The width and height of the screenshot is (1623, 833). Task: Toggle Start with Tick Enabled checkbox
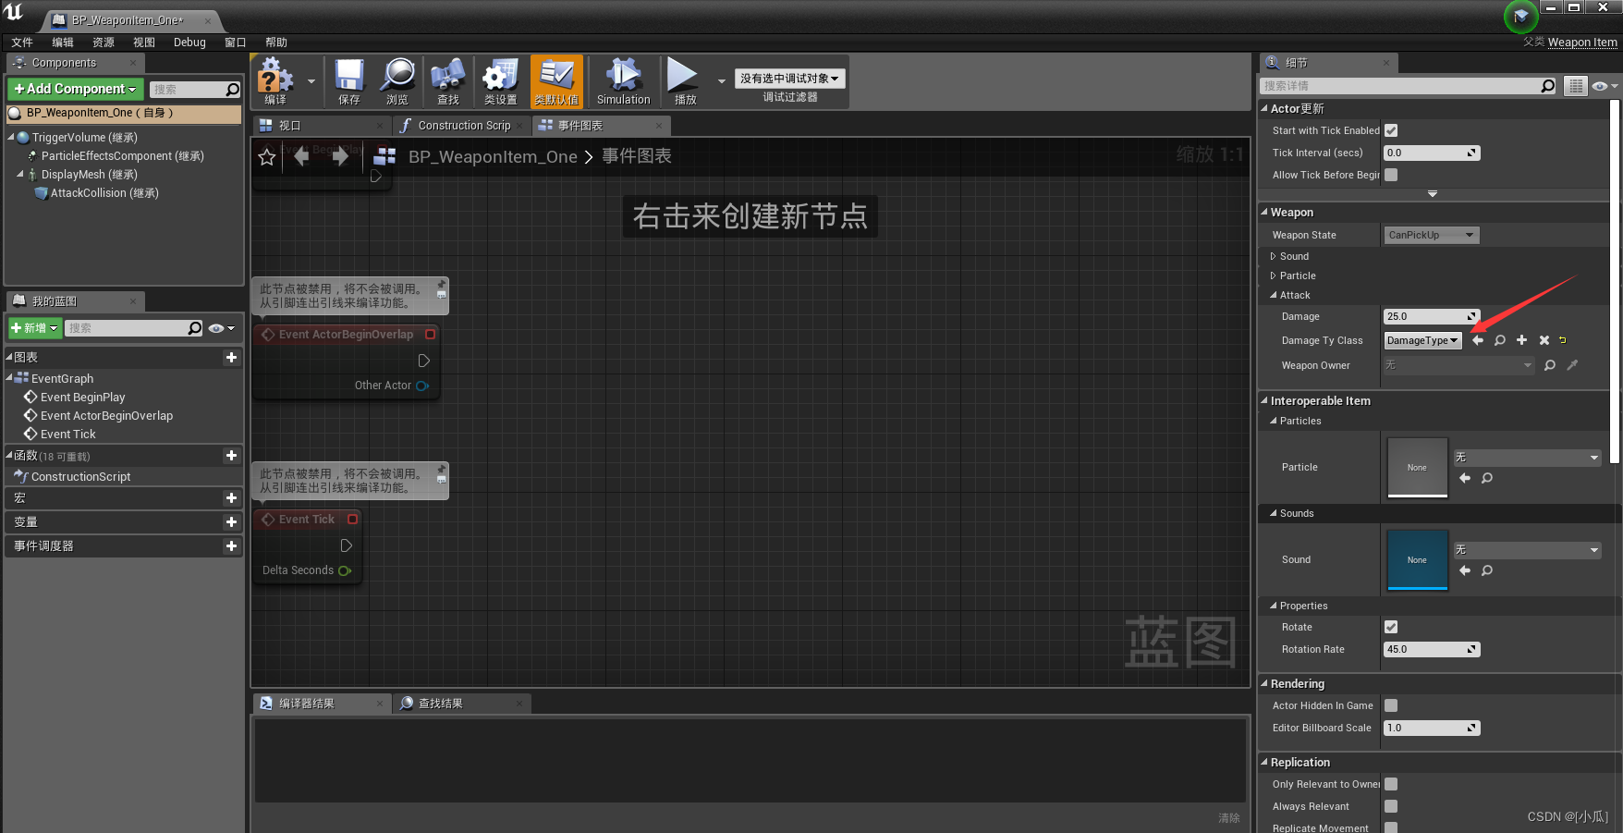pos(1391,130)
